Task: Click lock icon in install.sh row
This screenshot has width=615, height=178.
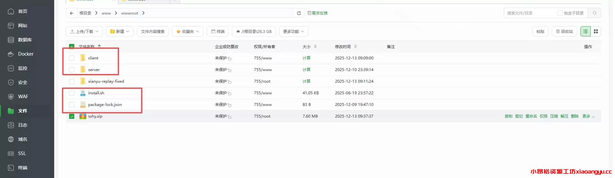Action: (x=229, y=93)
